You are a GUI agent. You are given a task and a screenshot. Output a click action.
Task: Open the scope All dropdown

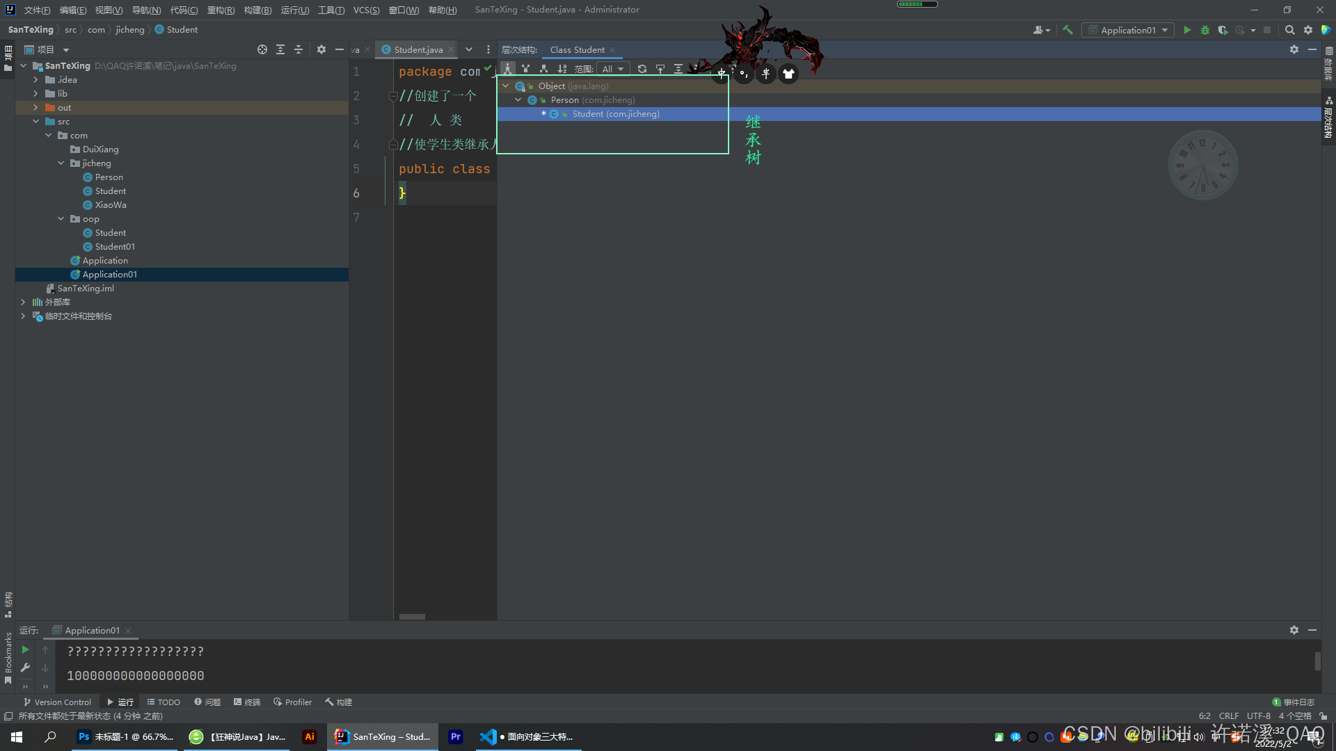tap(613, 69)
